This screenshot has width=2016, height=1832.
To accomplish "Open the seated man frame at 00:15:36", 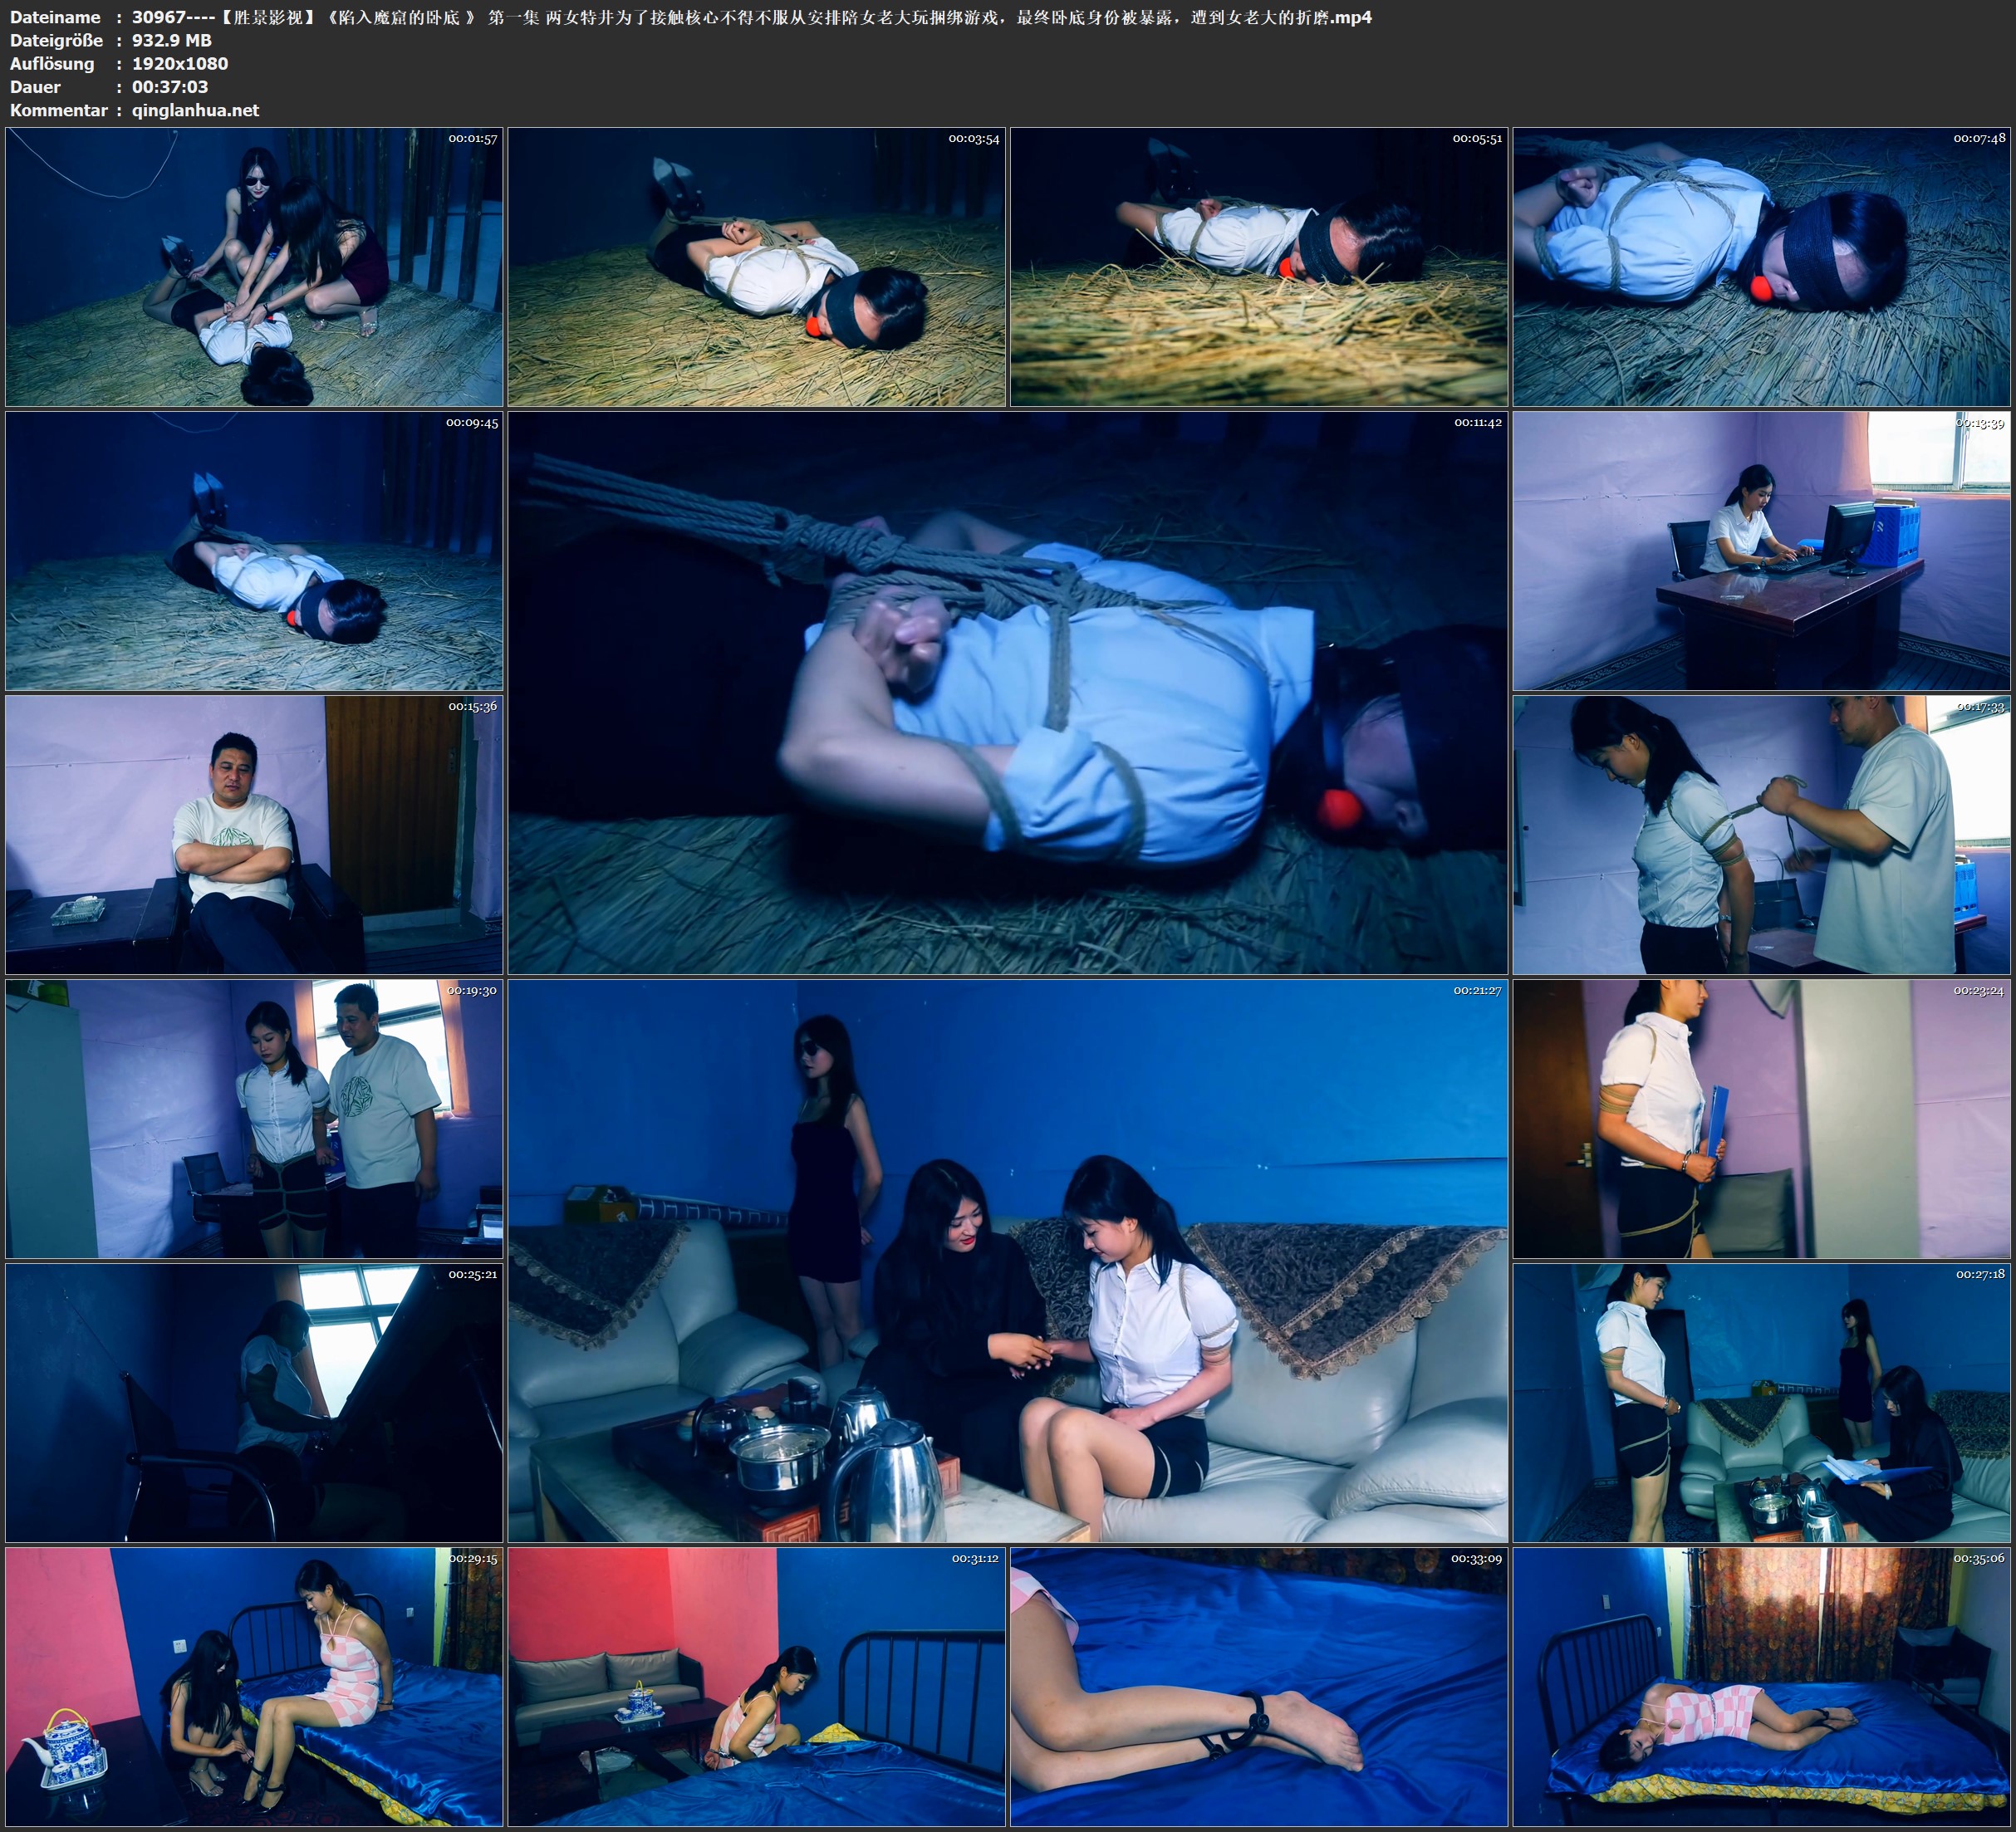I will tap(254, 835).
